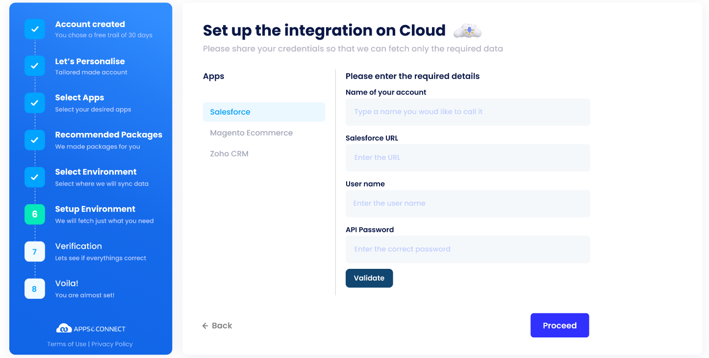
Task: Click the Verification step number 7
Action: (34, 252)
